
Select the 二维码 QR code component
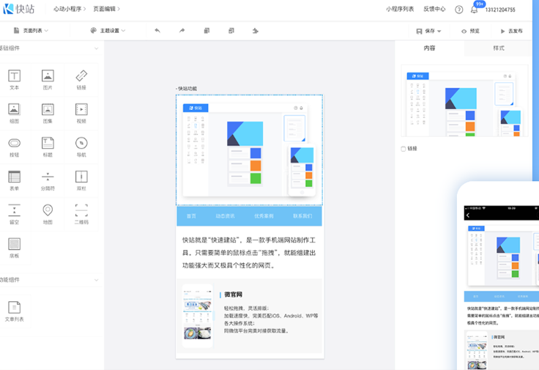81,214
